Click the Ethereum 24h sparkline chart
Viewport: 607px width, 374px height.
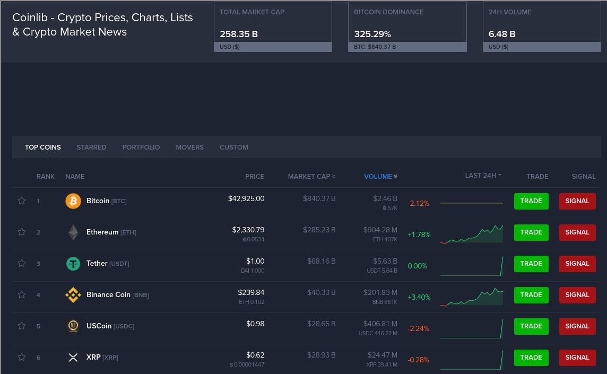pyautogui.click(x=472, y=234)
